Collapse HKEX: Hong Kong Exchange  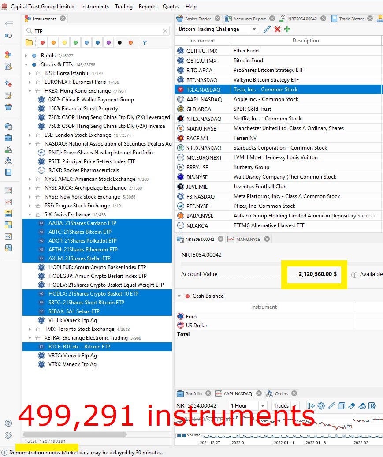[x=30, y=91]
